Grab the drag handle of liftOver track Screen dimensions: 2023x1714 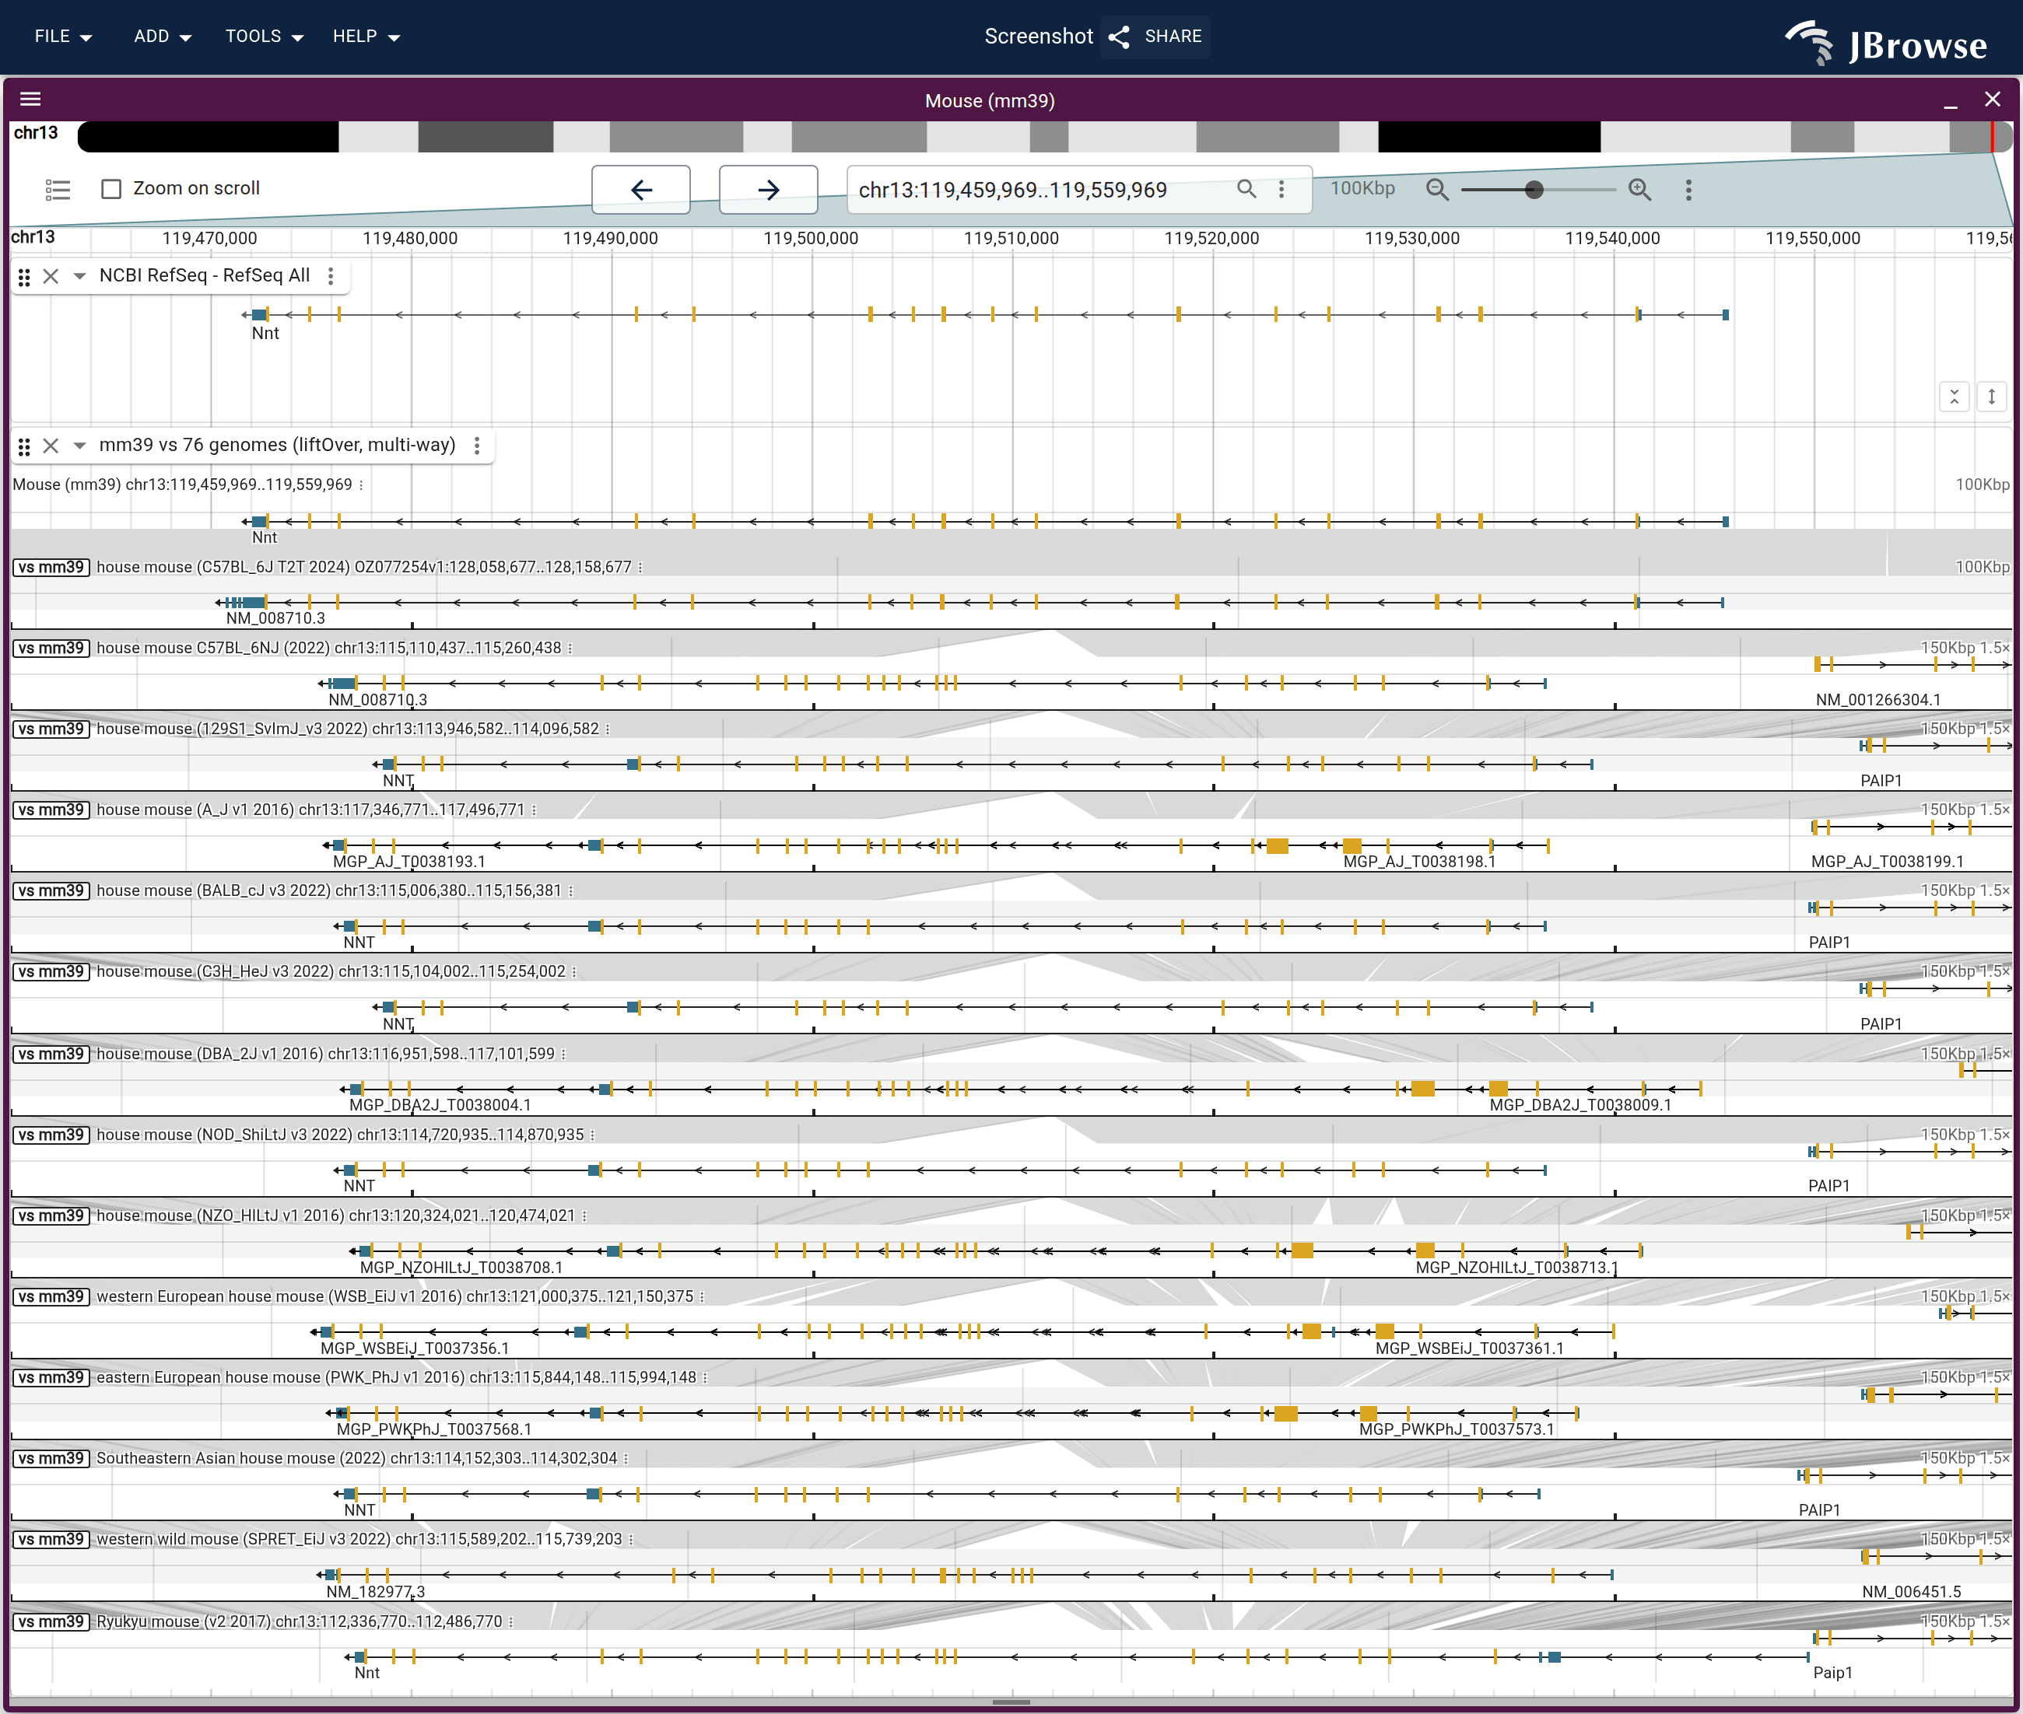pos(24,446)
